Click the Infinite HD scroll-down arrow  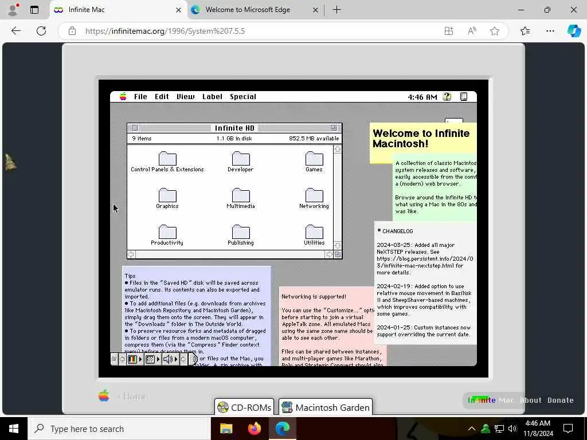pos(337,246)
